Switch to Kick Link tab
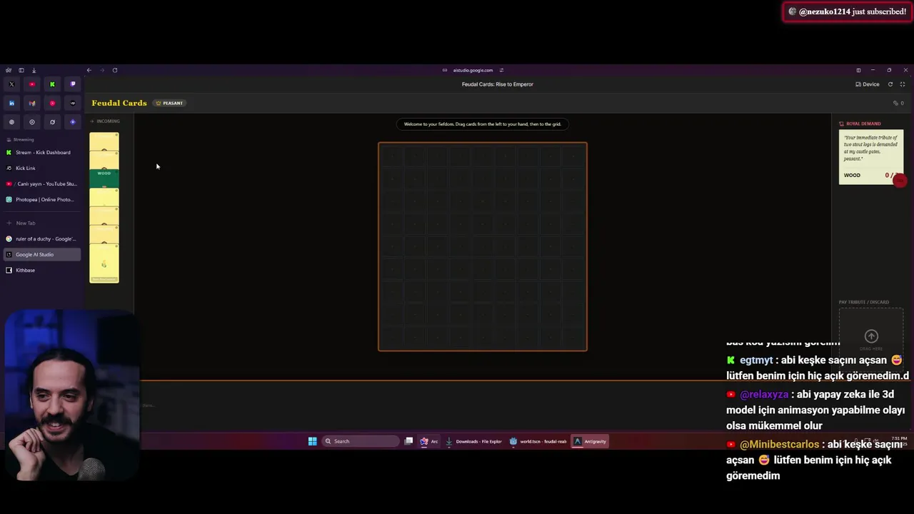914x514 pixels. point(43,168)
